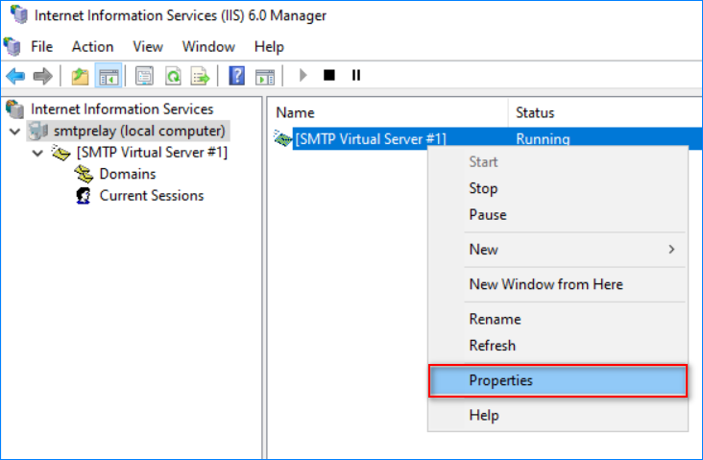
Task: Click the Domains node icon
Action: [84, 174]
